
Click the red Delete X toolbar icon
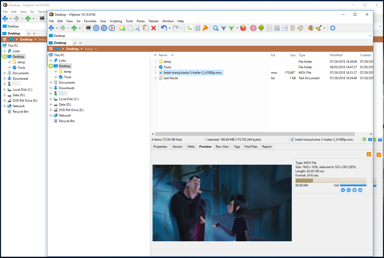tap(154, 28)
